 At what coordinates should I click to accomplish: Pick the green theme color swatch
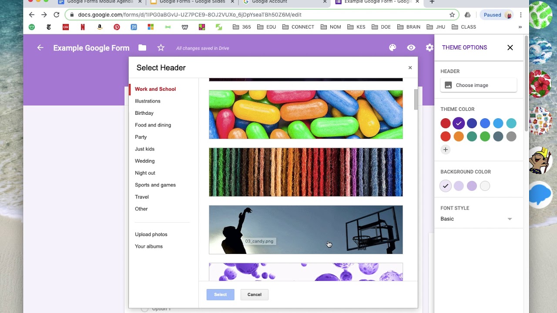tap(485, 137)
